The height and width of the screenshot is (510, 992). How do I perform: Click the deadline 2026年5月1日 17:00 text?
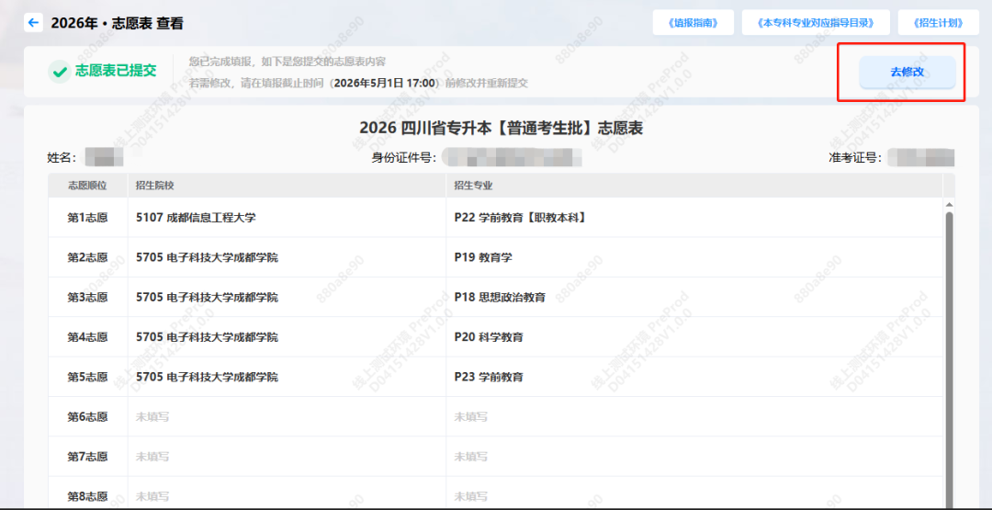[385, 83]
